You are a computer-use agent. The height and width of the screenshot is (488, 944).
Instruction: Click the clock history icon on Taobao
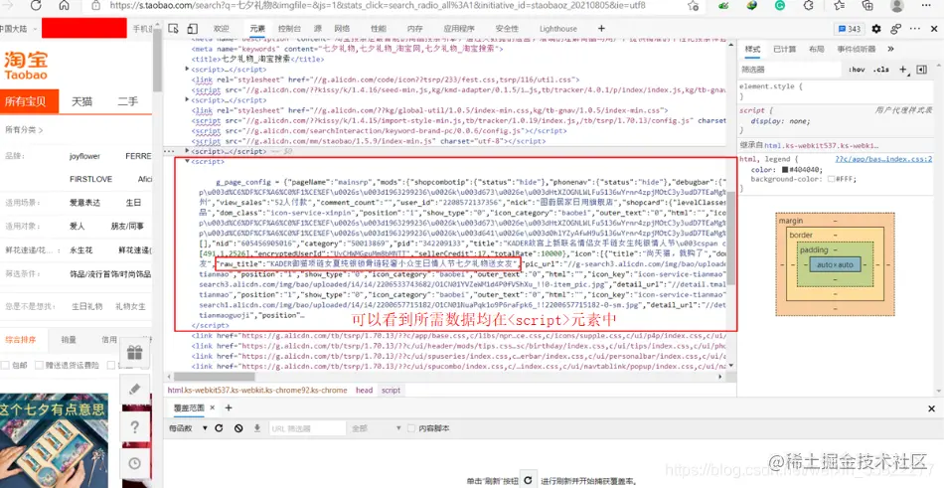click(134, 463)
